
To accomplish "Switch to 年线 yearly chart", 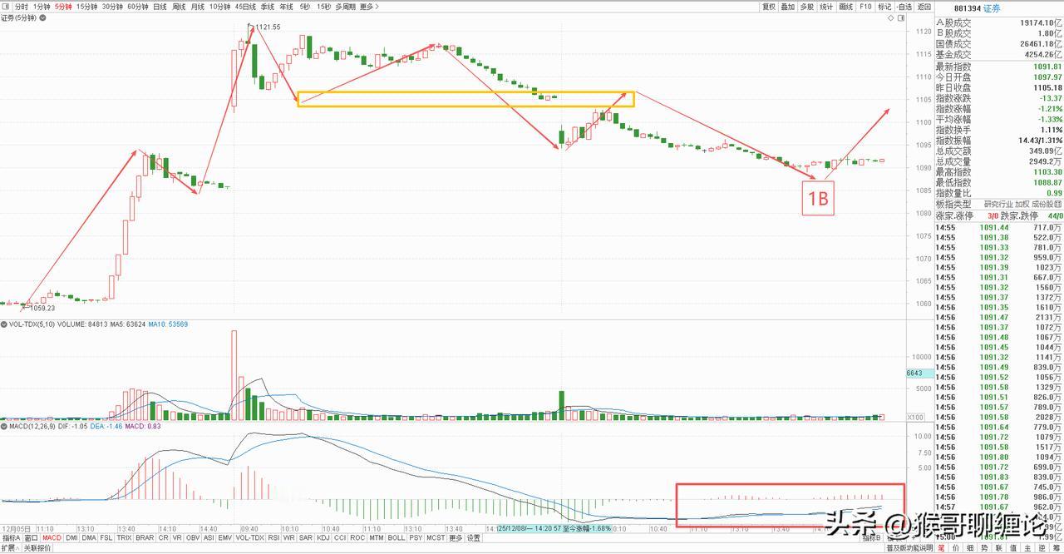I will pyautogui.click(x=286, y=6).
